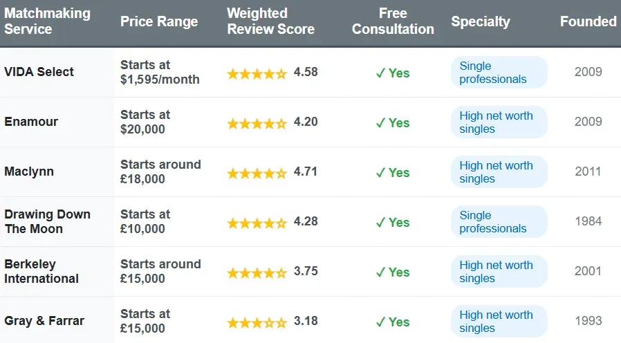Click the 4.71 review score for Maclynn
Viewport: 621px width, 343px height.
point(306,171)
